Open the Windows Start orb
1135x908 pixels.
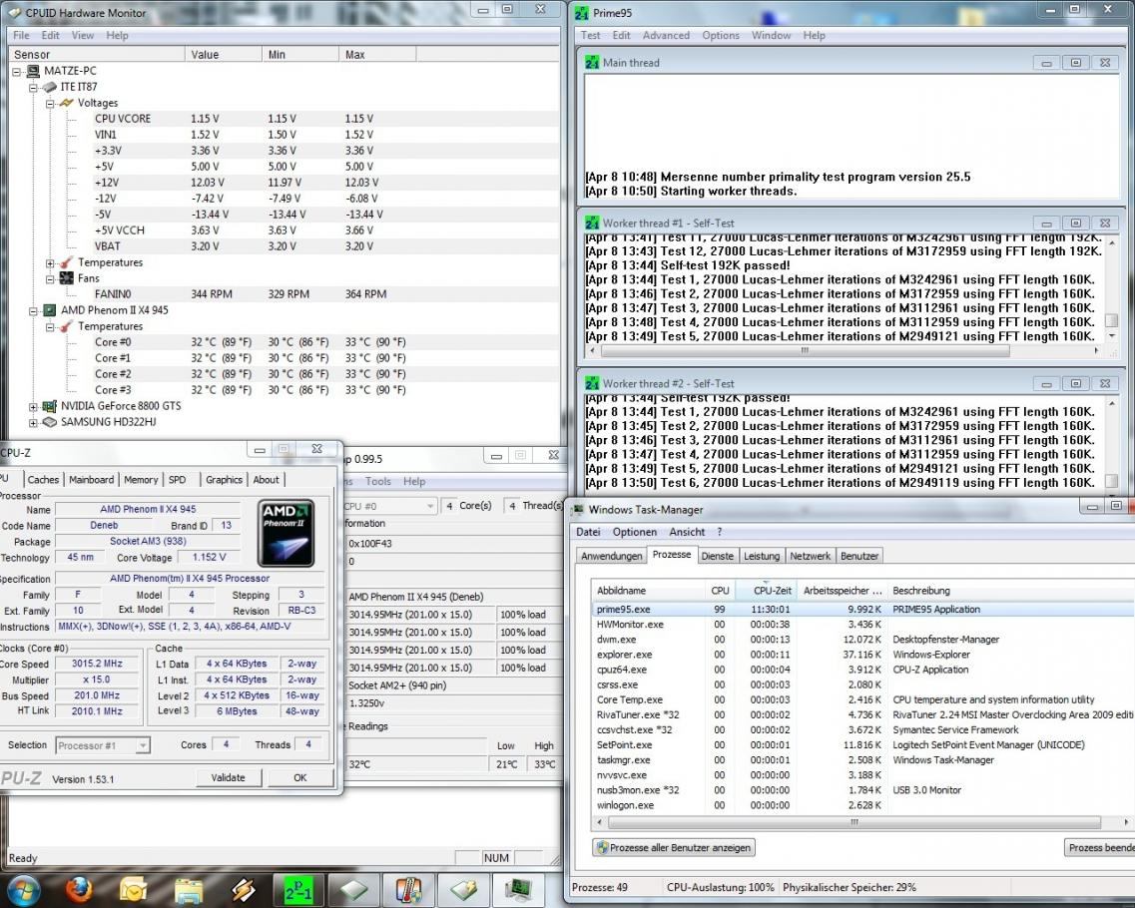(22, 888)
